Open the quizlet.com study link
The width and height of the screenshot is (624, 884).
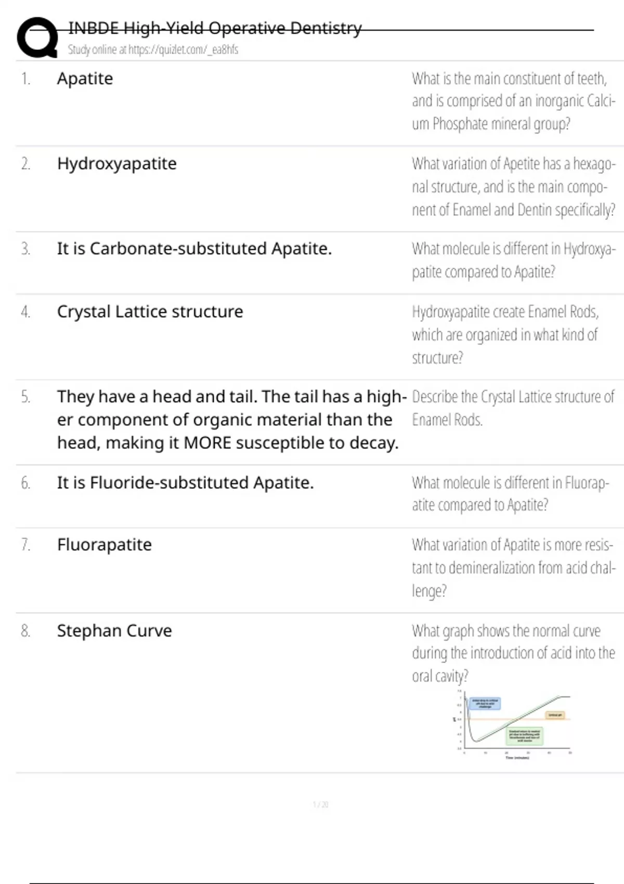tap(153, 50)
